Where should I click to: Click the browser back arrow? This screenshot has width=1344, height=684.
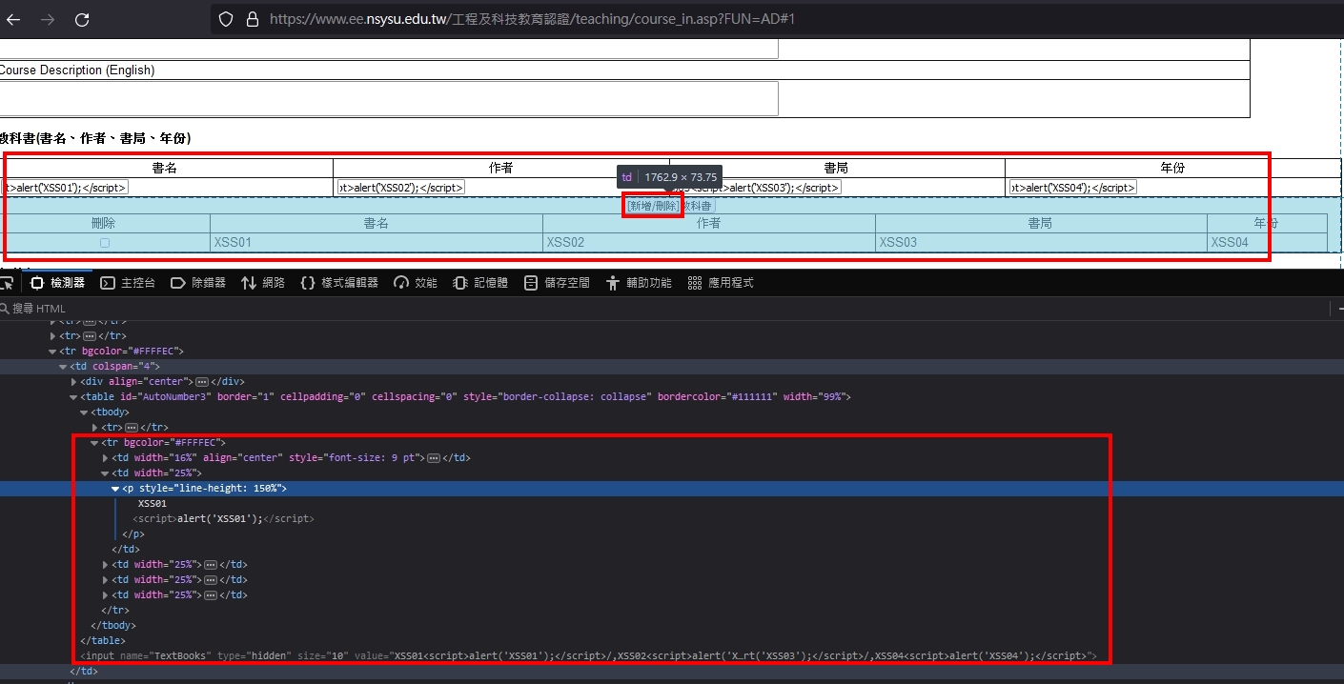point(13,19)
